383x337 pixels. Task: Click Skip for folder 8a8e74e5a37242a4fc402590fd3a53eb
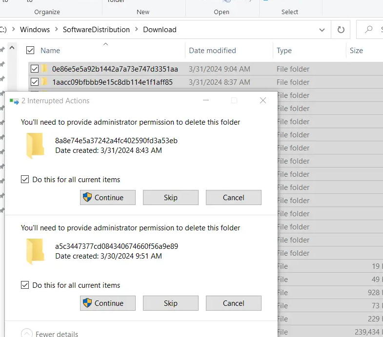171,198
